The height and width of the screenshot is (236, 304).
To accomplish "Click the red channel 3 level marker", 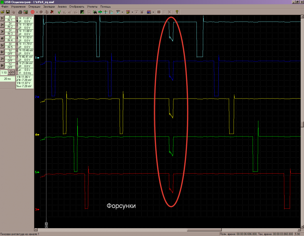I will tap(37, 209).
